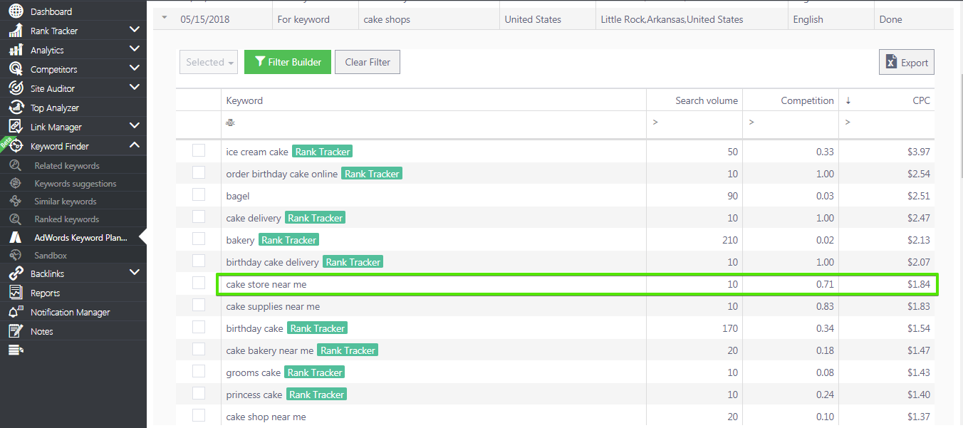Click the Notes pencil icon
Image resolution: width=963 pixels, height=428 pixels.
tap(16, 331)
